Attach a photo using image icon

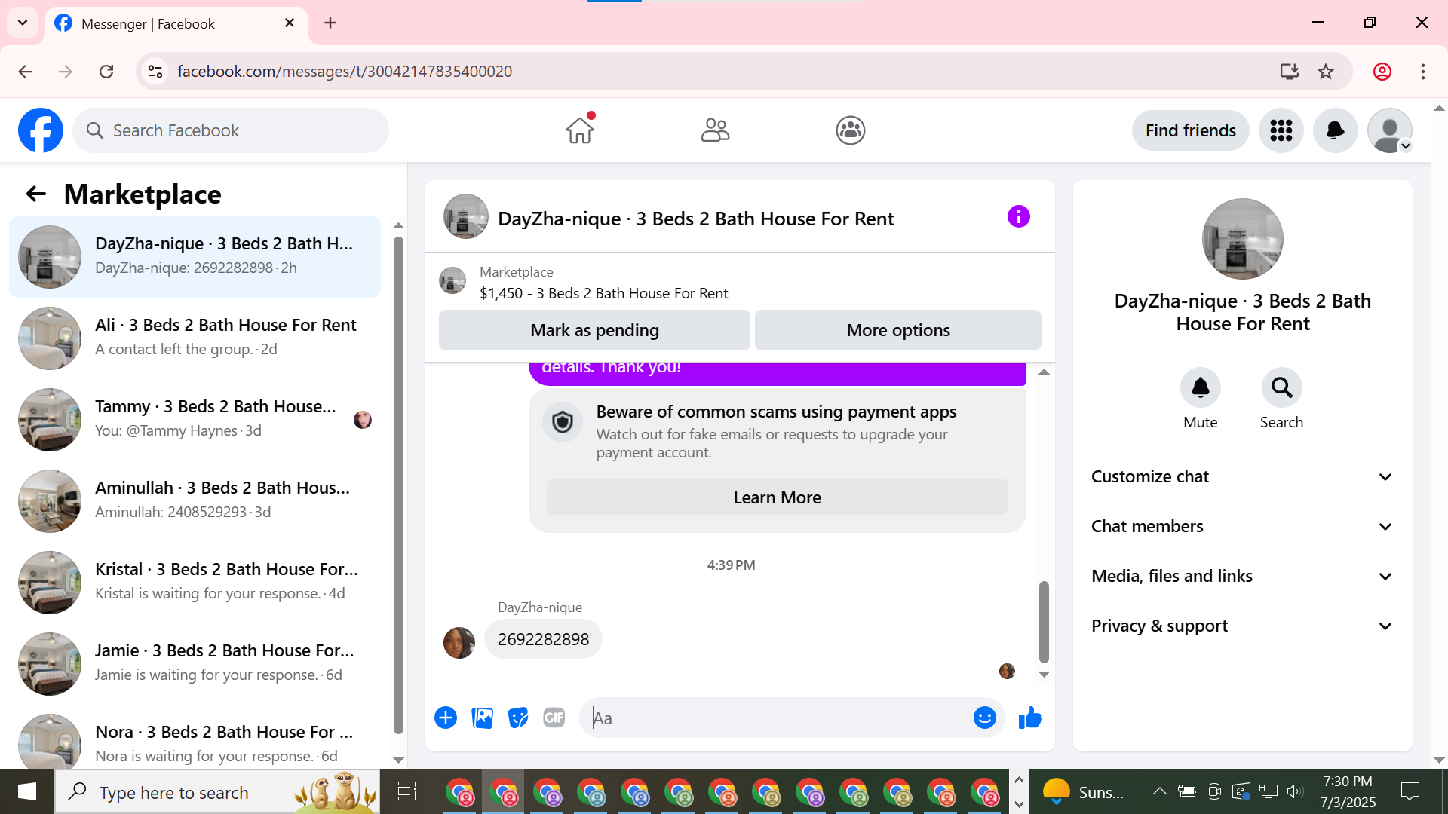pos(482,718)
